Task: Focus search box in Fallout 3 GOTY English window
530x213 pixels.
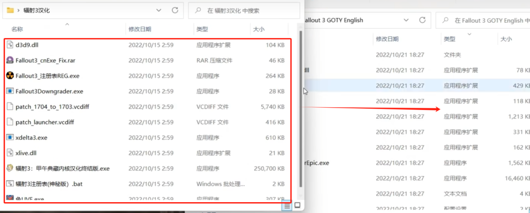Action: (x=483, y=20)
